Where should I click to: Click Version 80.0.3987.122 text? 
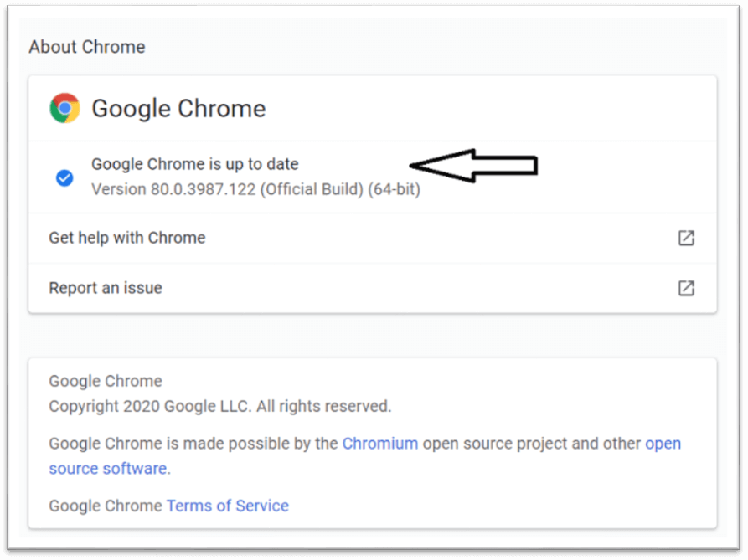click(255, 189)
